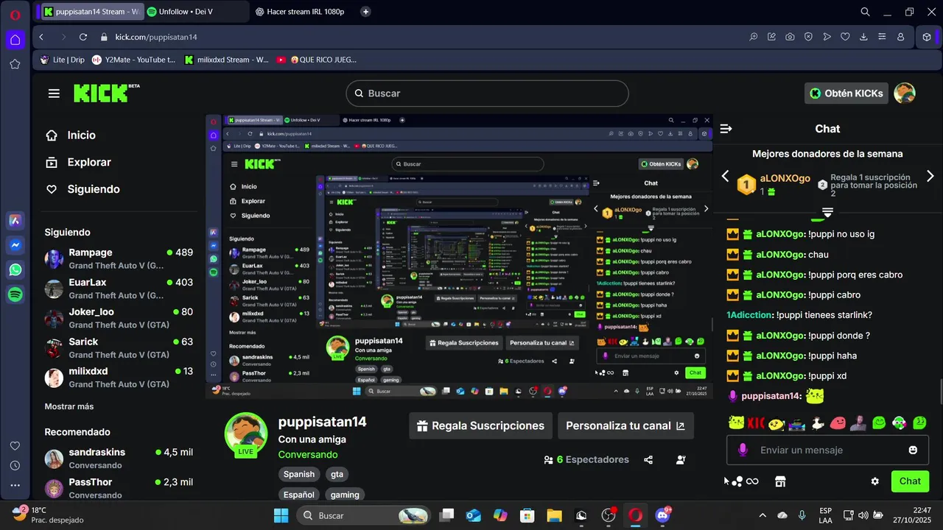Open WhatsApp in Opera sidebar
This screenshot has width=943, height=530.
(15, 269)
